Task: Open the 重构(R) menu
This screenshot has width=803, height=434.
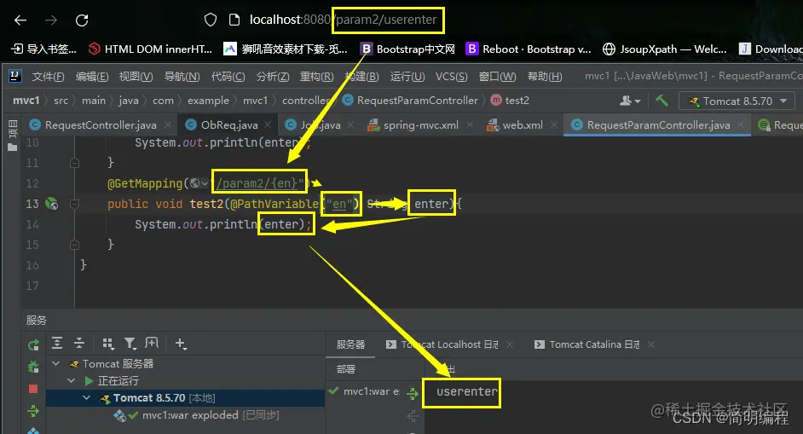Action: click(316, 77)
